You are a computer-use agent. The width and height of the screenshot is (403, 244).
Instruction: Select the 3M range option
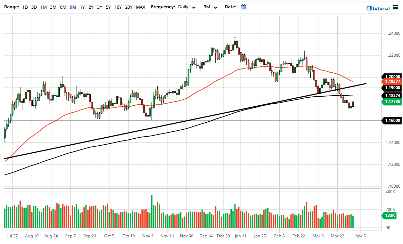pyautogui.click(x=53, y=7)
